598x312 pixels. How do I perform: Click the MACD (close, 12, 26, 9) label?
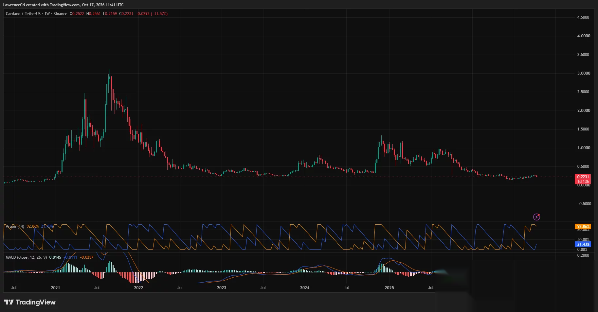[26, 257]
